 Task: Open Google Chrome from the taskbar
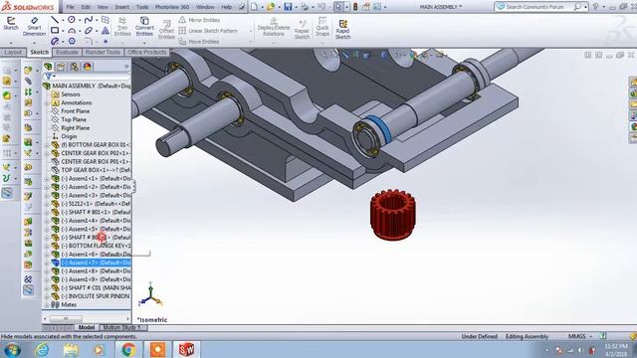[128, 349]
